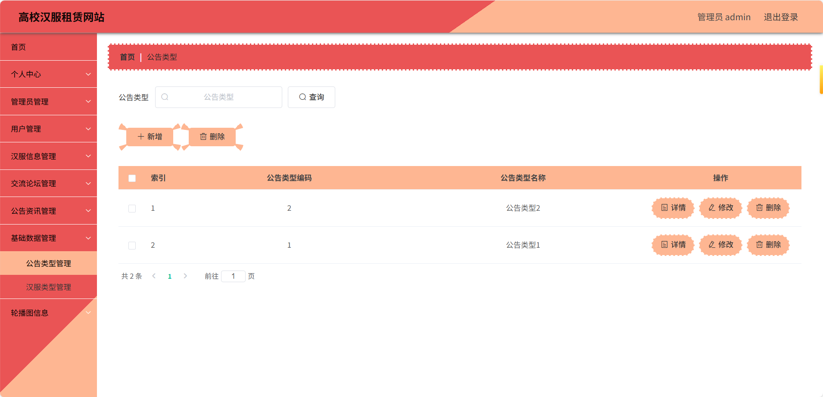823x397 pixels.
Task: Click 公告类型 breadcrumb item
Action: 162,57
